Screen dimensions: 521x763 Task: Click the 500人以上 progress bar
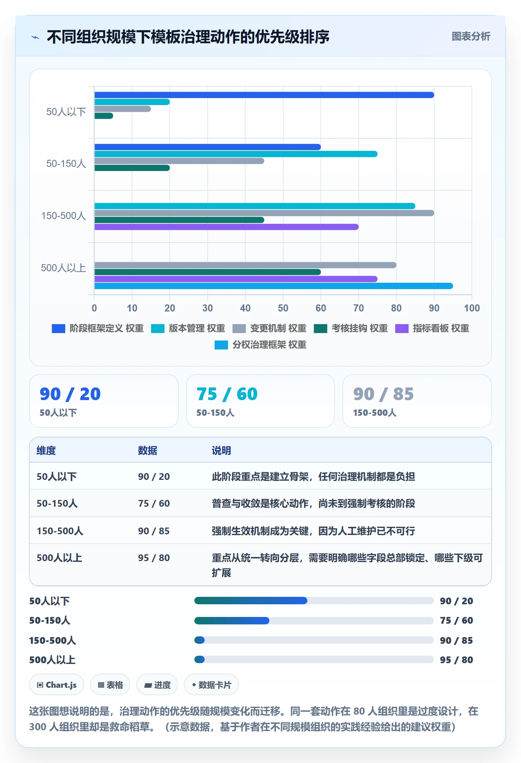point(314,659)
